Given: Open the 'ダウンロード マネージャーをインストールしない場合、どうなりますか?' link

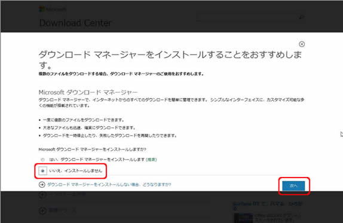Looking at the screenshot, I should tap(109, 185).
